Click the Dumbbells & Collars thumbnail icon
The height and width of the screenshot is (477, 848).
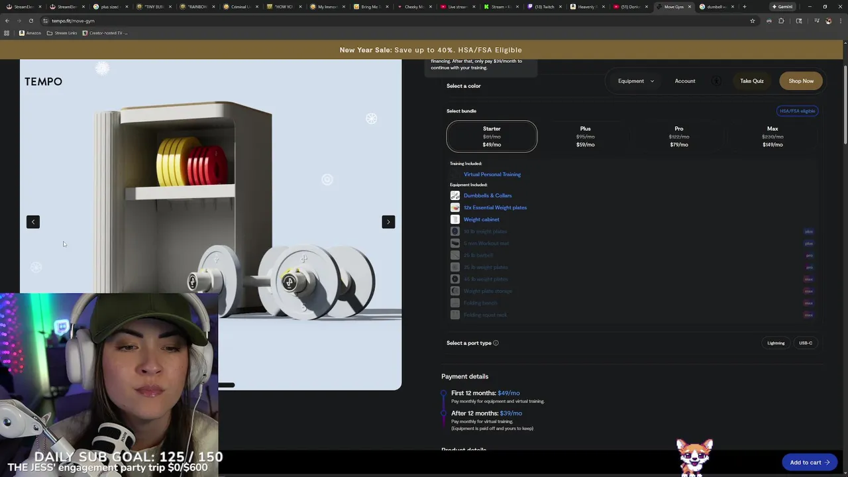coord(455,195)
